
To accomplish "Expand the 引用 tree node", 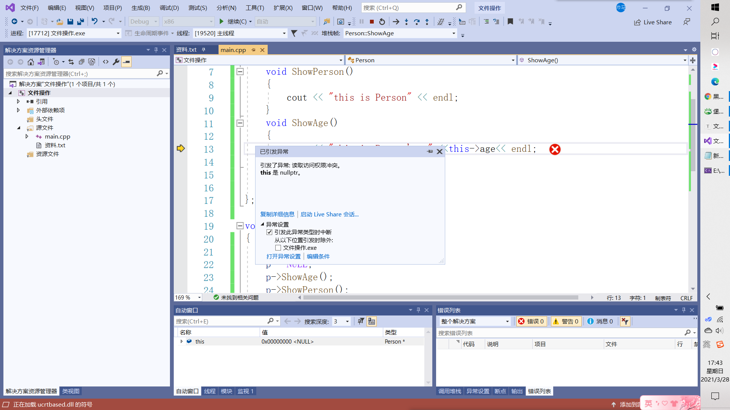I will pyautogui.click(x=18, y=101).
